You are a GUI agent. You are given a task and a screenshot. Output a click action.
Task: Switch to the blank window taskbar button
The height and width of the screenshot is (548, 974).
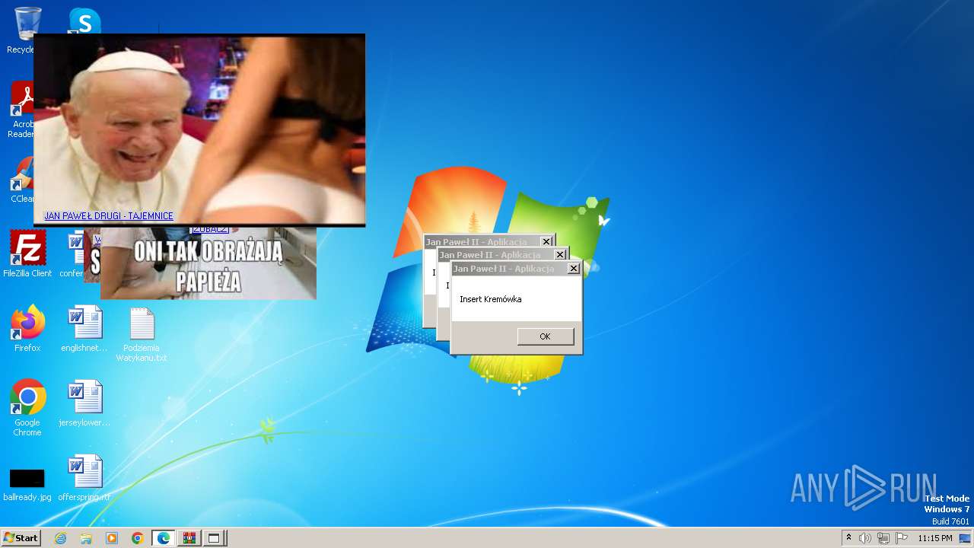pos(215,538)
